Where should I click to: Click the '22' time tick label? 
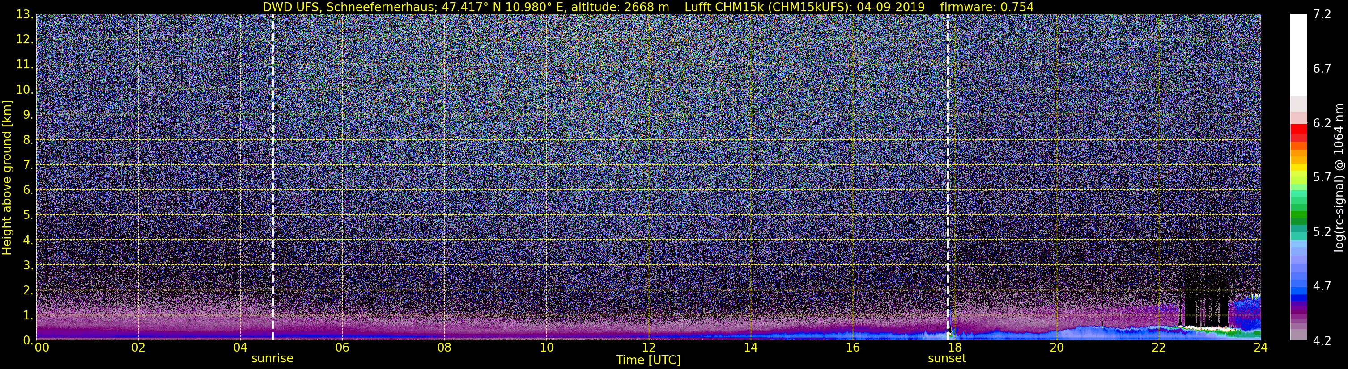1159,348
